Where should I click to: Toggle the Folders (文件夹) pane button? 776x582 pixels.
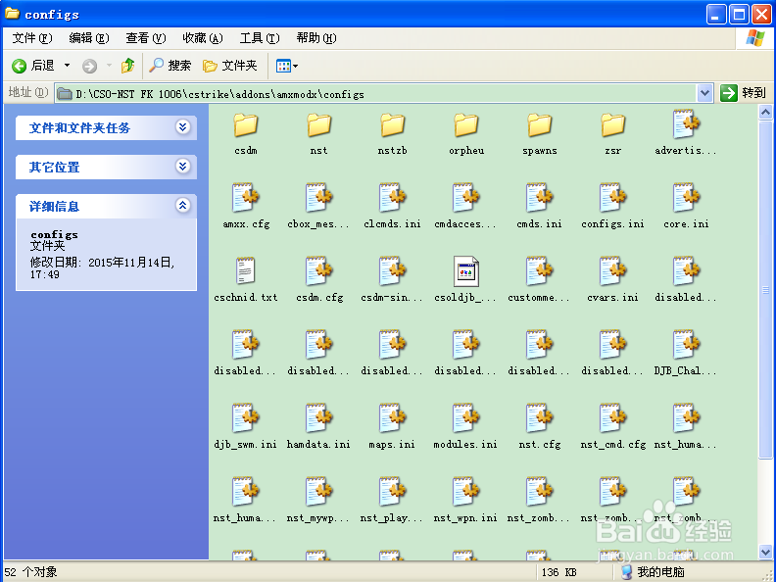click(x=230, y=66)
